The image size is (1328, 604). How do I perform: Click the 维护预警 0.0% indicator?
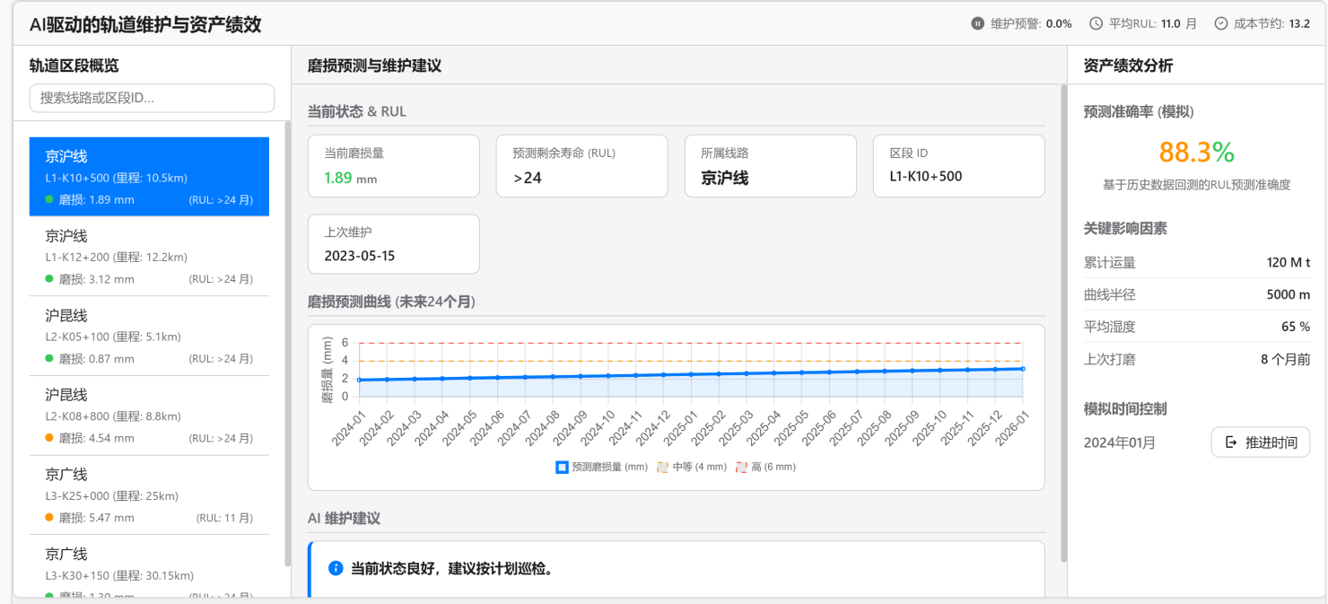1022,23
